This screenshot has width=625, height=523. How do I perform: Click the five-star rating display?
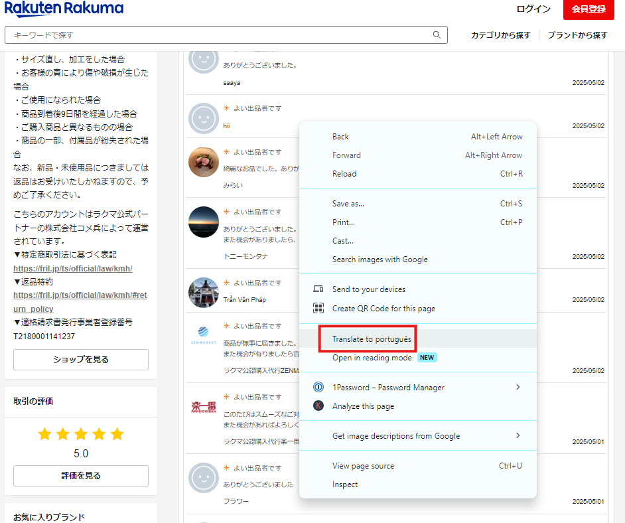click(81, 435)
